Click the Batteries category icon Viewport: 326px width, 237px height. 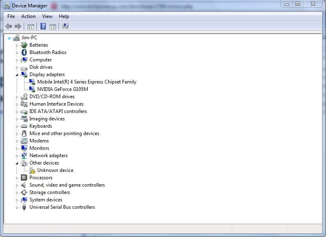[x=24, y=45]
